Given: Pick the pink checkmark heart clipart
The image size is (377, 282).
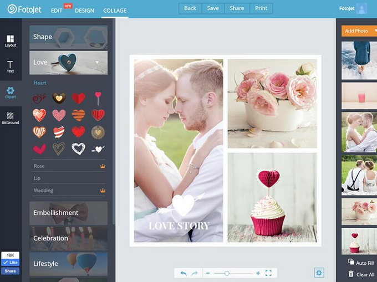Looking at the screenshot, I should click(x=39, y=149).
